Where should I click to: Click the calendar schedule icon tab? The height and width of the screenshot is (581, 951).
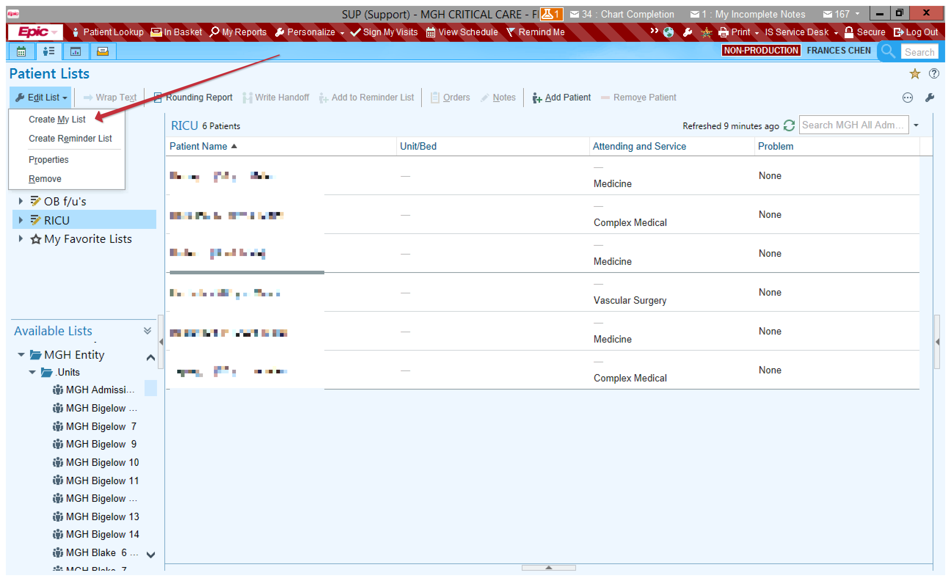click(21, 51)
